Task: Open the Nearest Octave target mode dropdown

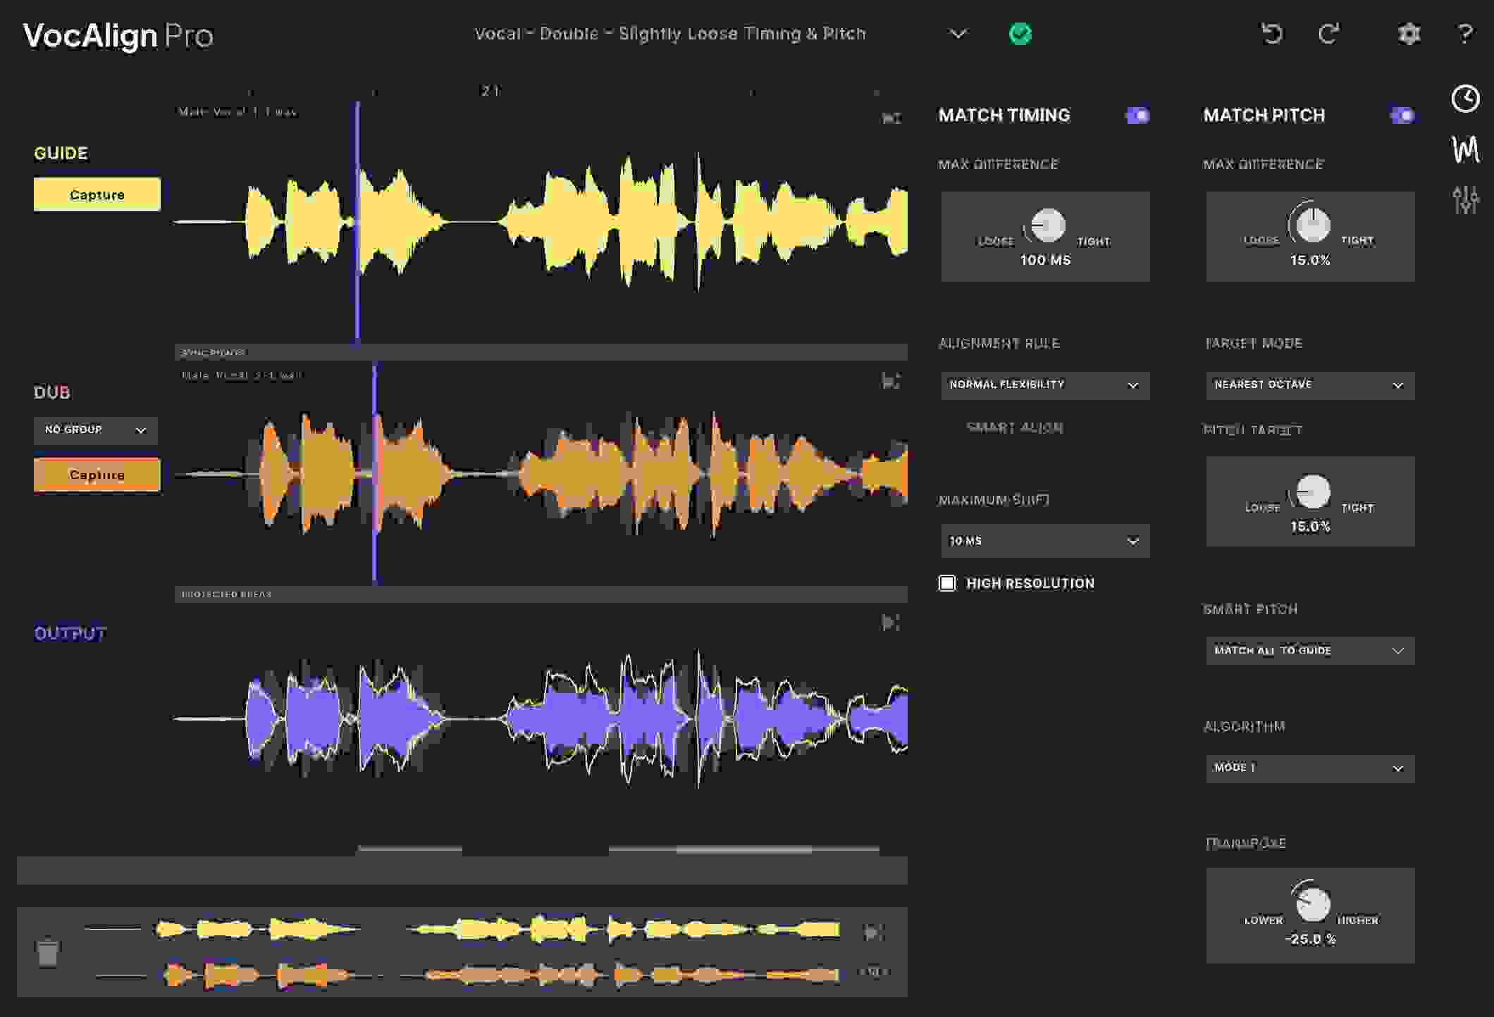Action: point(1309,385)
